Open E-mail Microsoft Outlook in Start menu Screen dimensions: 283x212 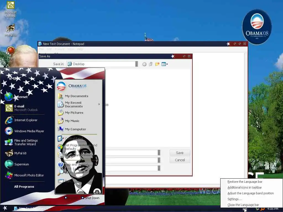pos(22,108)
